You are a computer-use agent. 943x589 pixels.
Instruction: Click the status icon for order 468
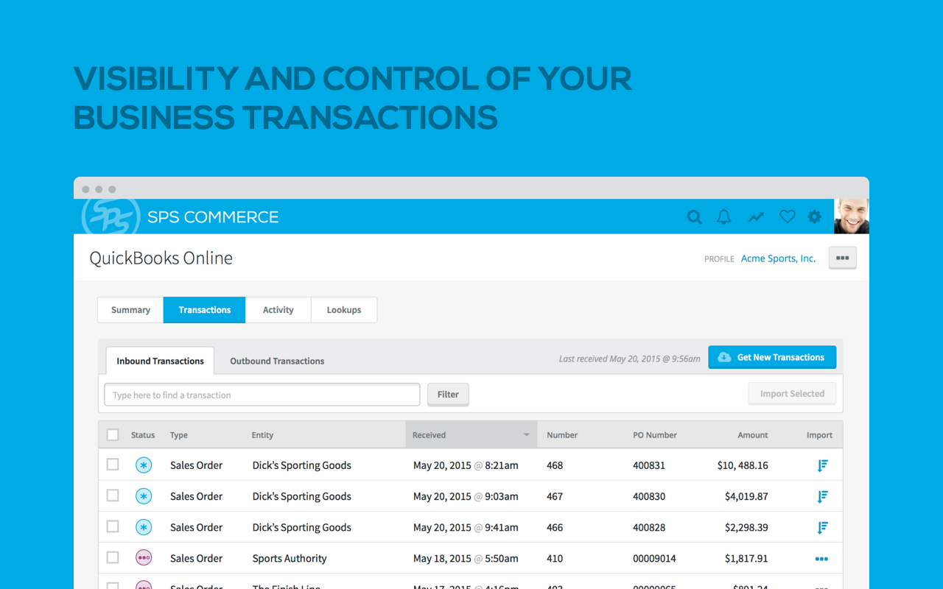144,465
